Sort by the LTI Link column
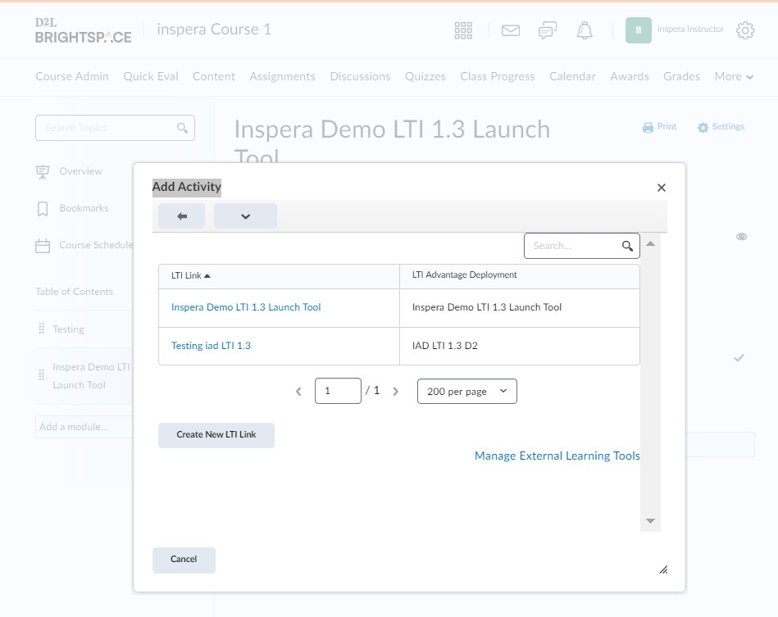This screenshot has width=778, height=617. point(190,276)
